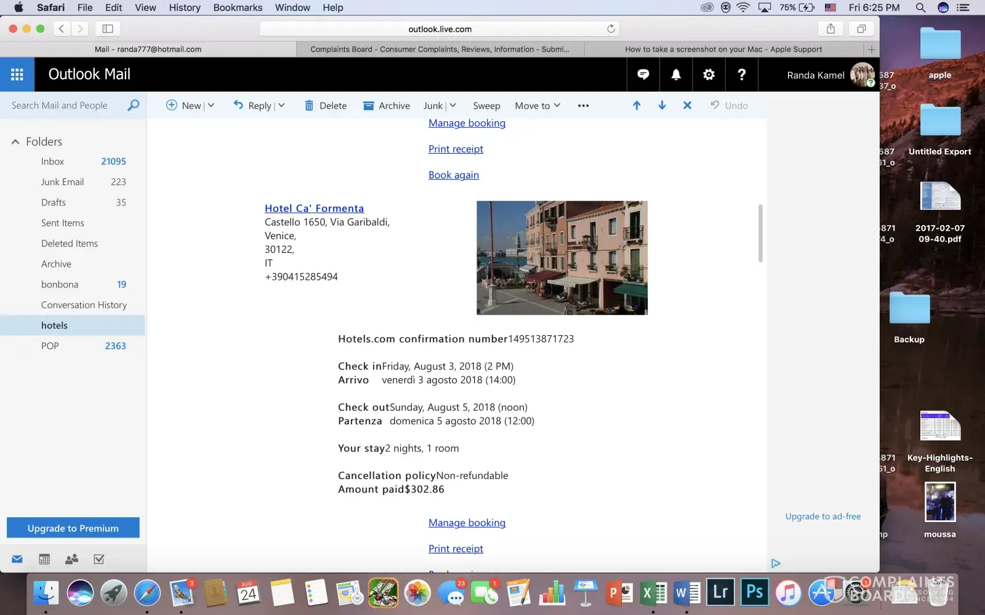Image resolution: width=985 pixels, height=615 pixels.
Task: Switch to Calendar view in bottom bar
Action: pos(44,559)
